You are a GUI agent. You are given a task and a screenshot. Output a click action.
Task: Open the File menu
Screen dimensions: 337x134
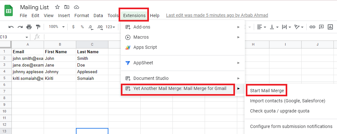click(23, 16)
